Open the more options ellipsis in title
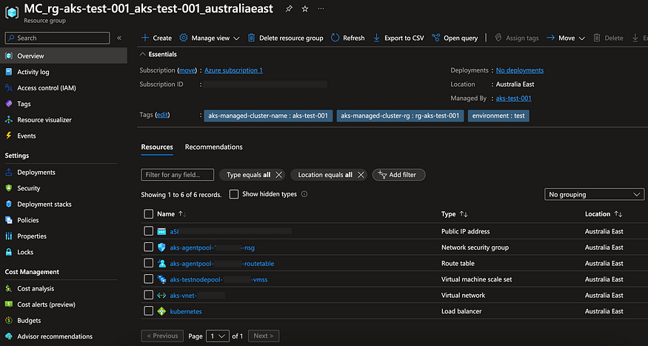648x346 pixels. (321, 9)
